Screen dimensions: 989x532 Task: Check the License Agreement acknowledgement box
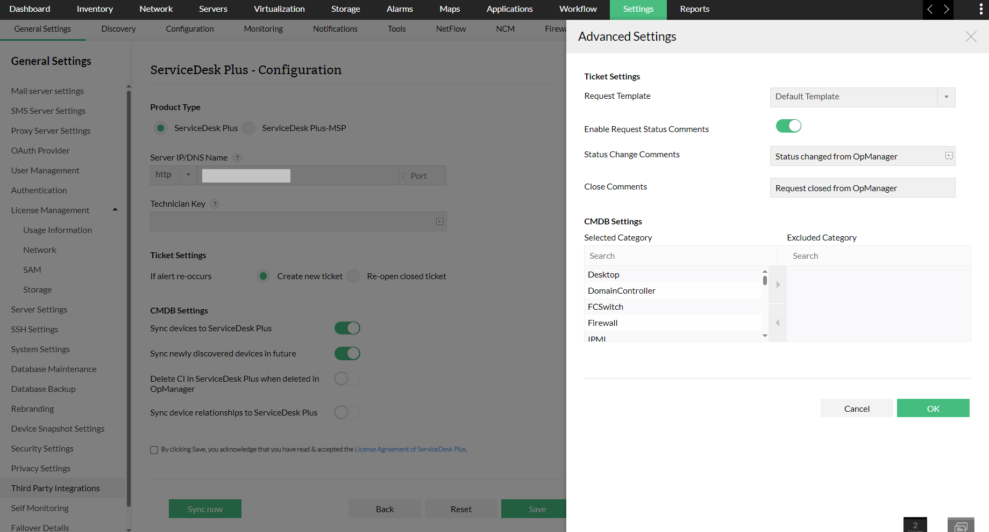[154, 449]
